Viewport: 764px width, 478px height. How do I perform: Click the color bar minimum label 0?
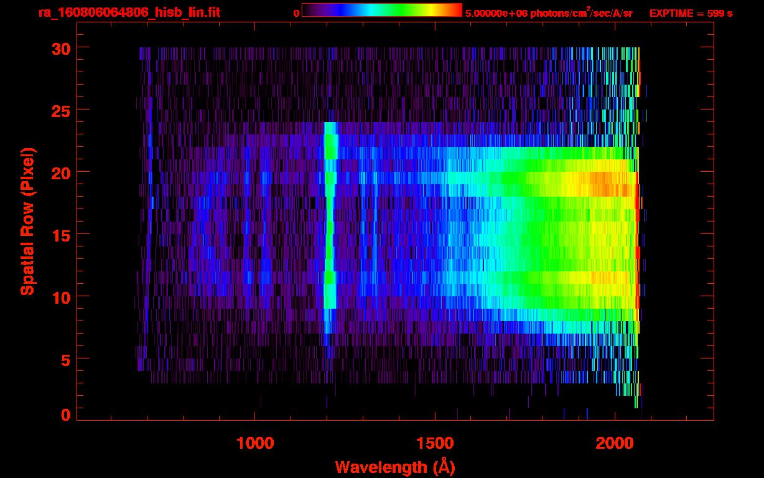[296, 13]
